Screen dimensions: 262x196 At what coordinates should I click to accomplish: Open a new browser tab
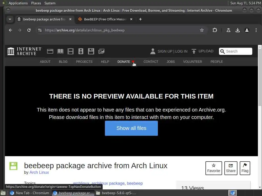point(140,19)
